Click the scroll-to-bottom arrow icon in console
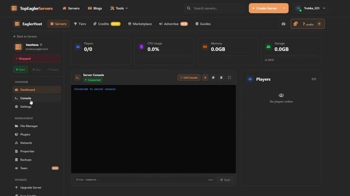 click(x=205, y=77)
